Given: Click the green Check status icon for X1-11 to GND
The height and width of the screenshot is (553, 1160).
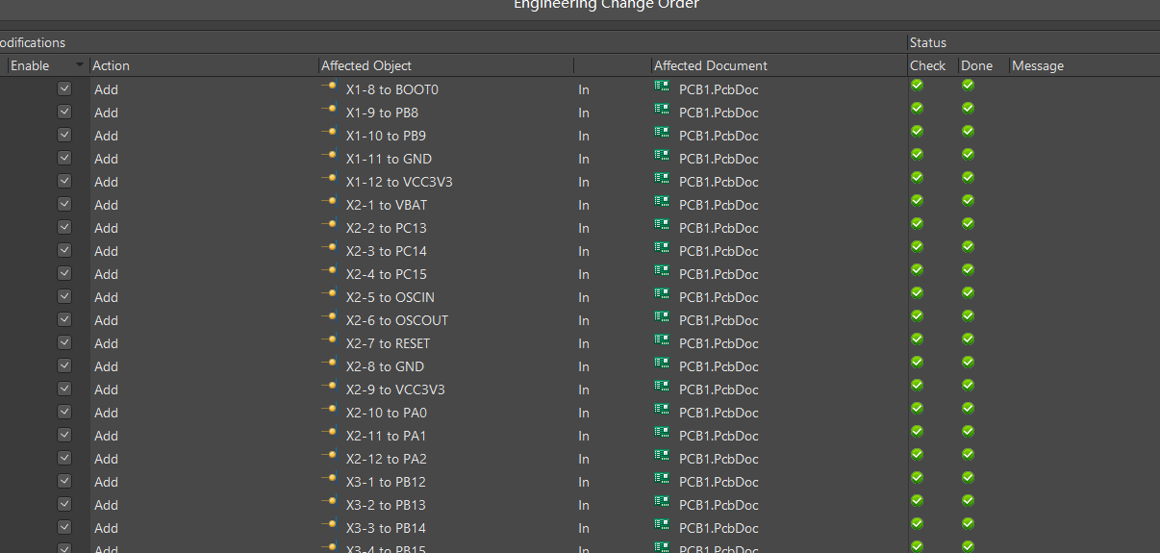Looking at the screenshot, I should coord(917,154).
